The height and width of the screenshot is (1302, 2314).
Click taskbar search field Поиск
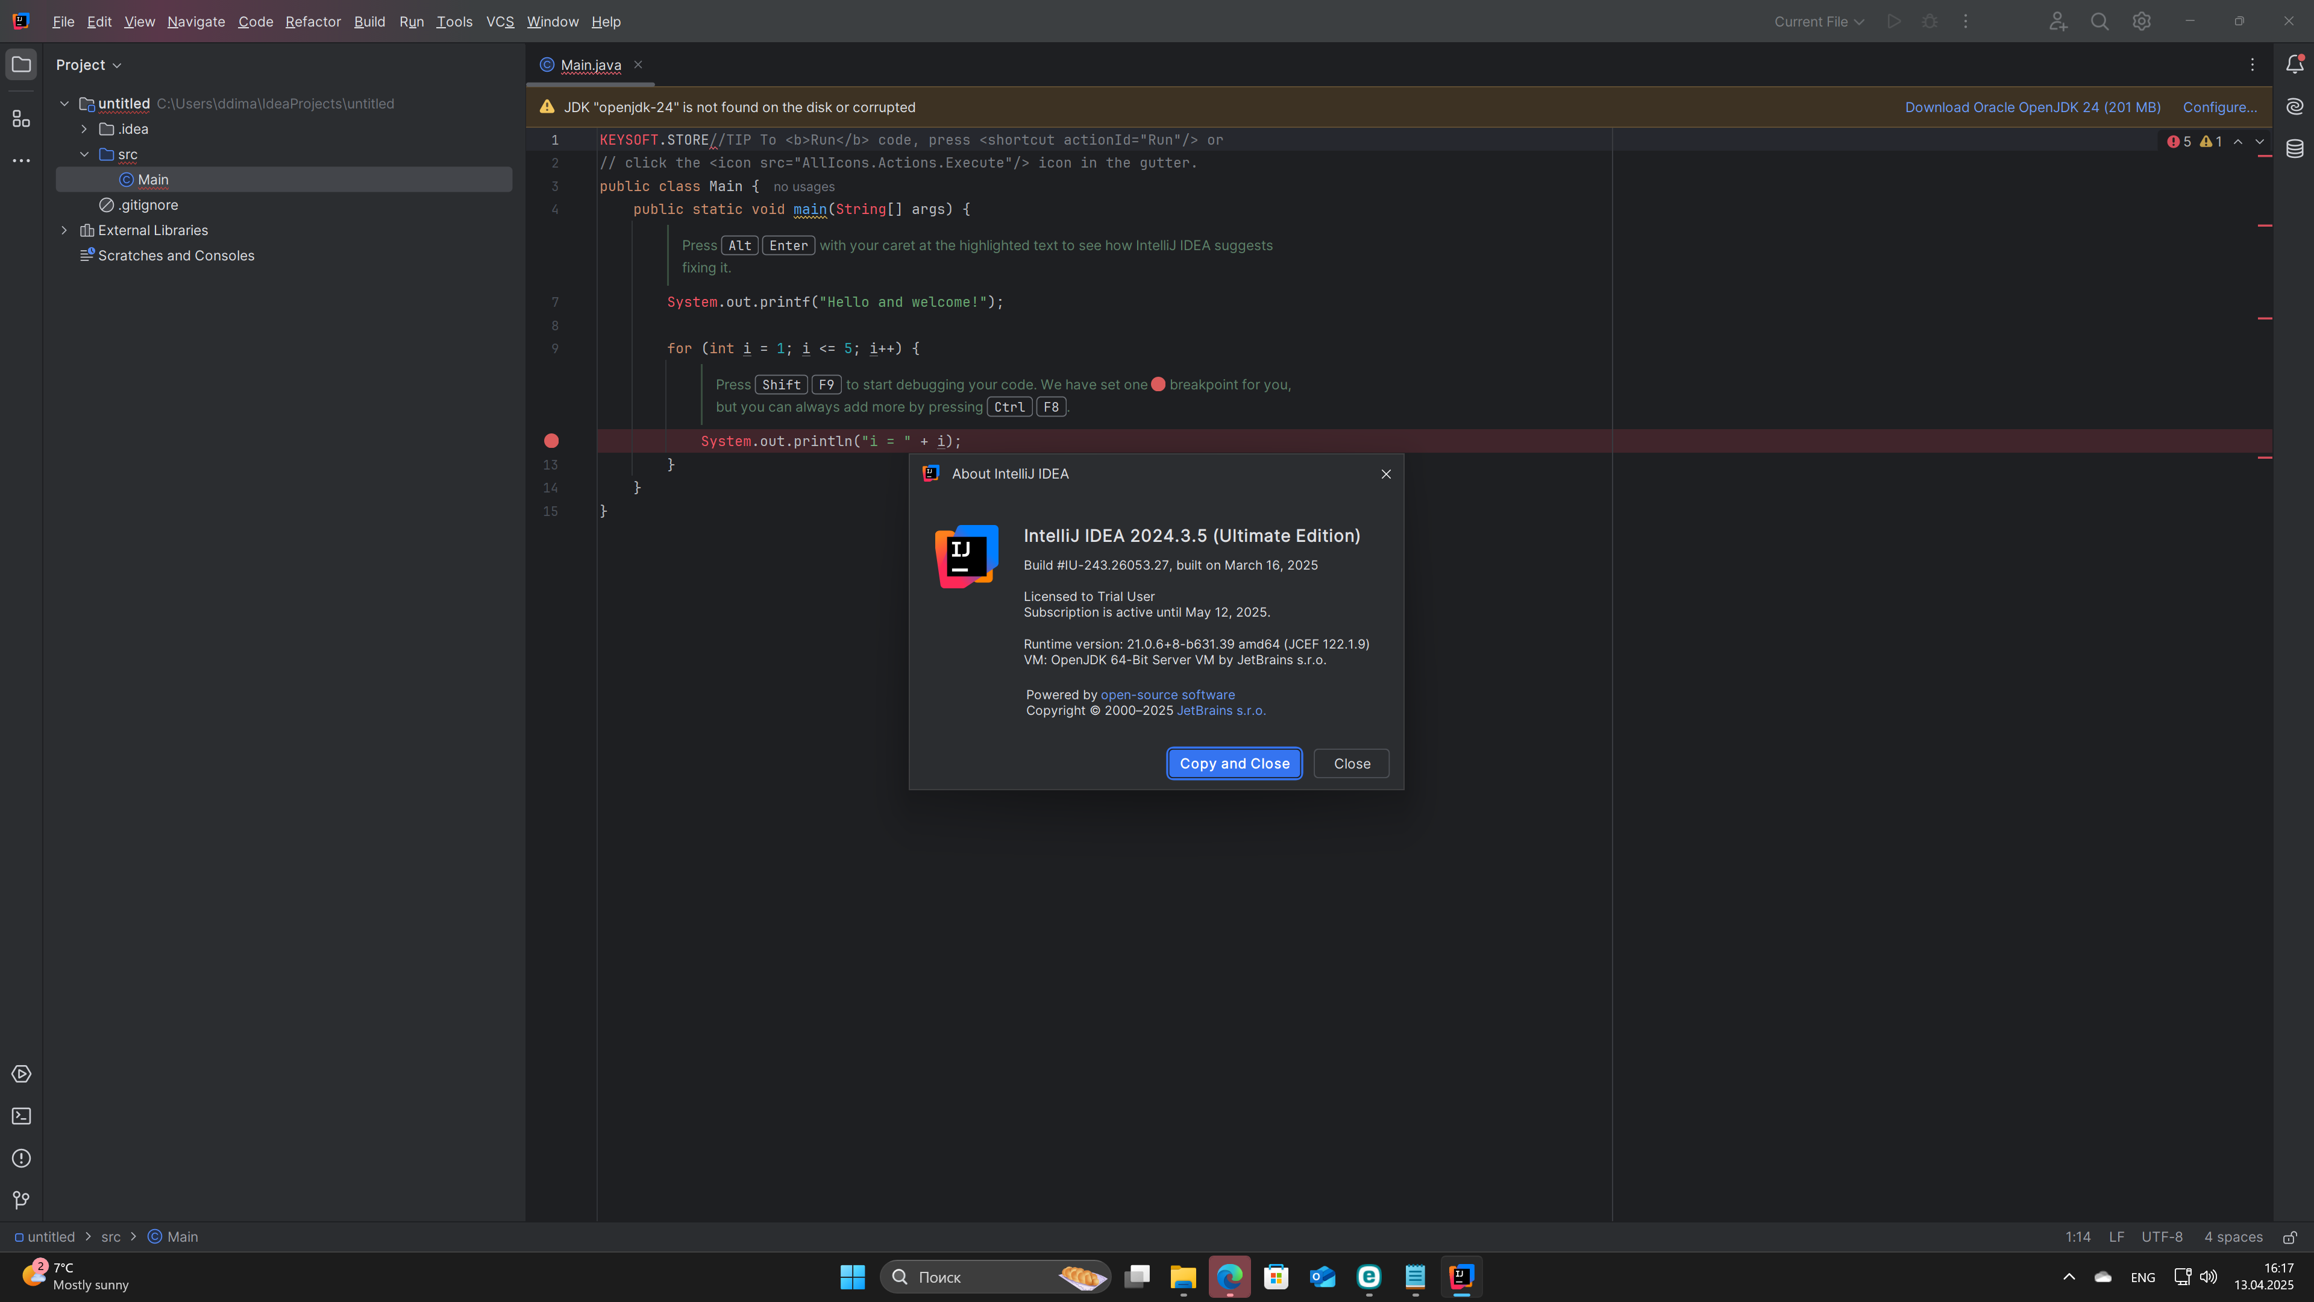click(996, 1277)
